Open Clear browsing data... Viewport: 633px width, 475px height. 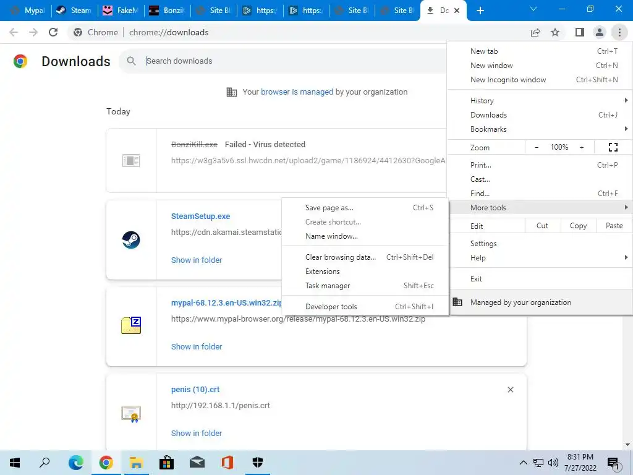click(x=365, y=257)
